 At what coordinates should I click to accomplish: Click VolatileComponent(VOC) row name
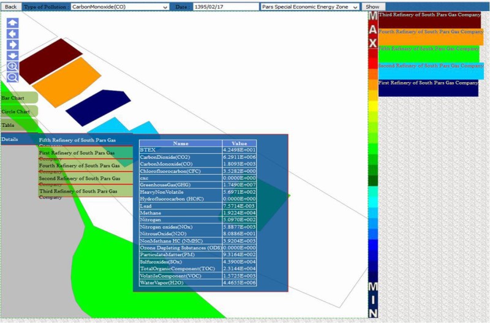171,276
